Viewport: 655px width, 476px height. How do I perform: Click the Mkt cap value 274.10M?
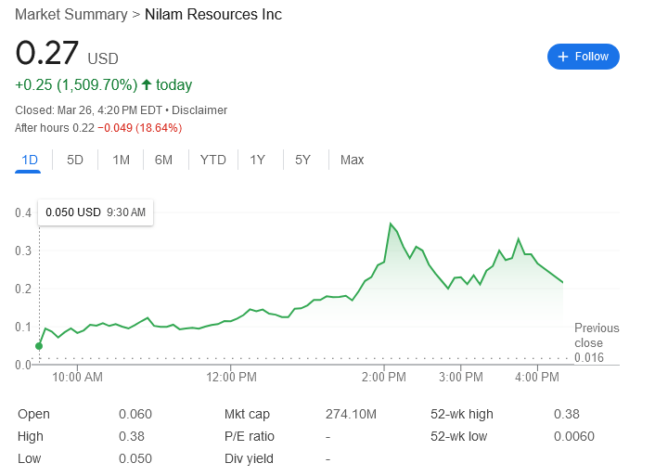click(x=351, y=414)
